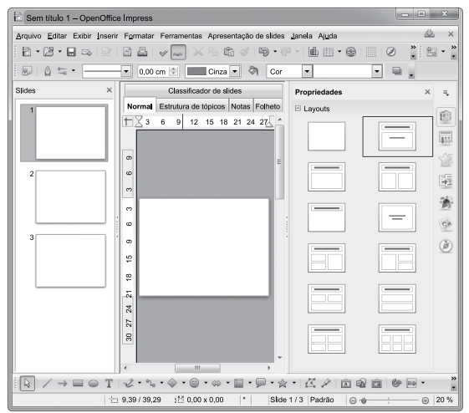The height and width of the screenshot is (413, 469).
Task: Switch to the Folheto tab
Action: point(268,106)
